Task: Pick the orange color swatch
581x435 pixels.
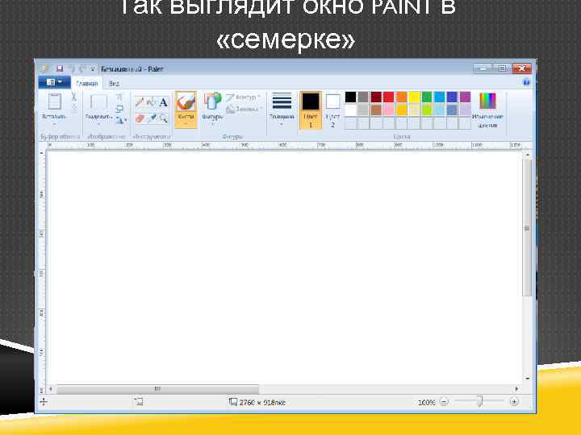Action: 402,97
